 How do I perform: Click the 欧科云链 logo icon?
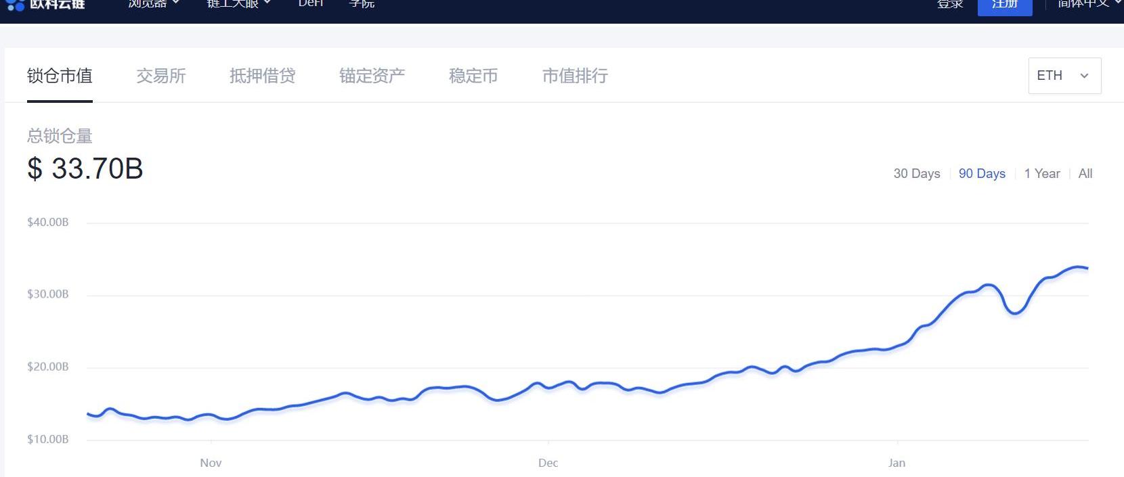pyautogui.click(x=15, y=5)
